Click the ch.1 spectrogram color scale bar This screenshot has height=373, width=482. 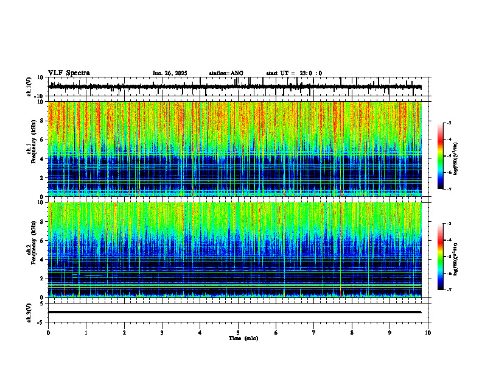(440, 156)
